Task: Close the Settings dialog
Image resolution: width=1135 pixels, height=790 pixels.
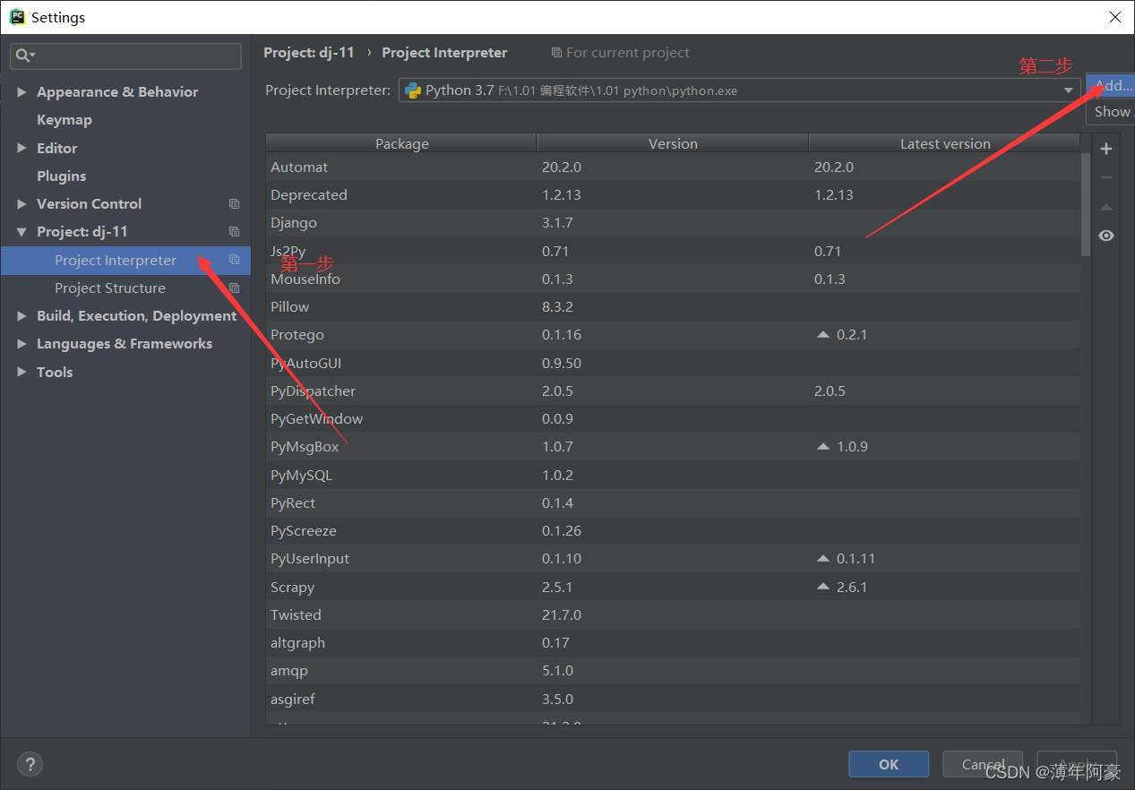Action: [x=1114, y=17]
